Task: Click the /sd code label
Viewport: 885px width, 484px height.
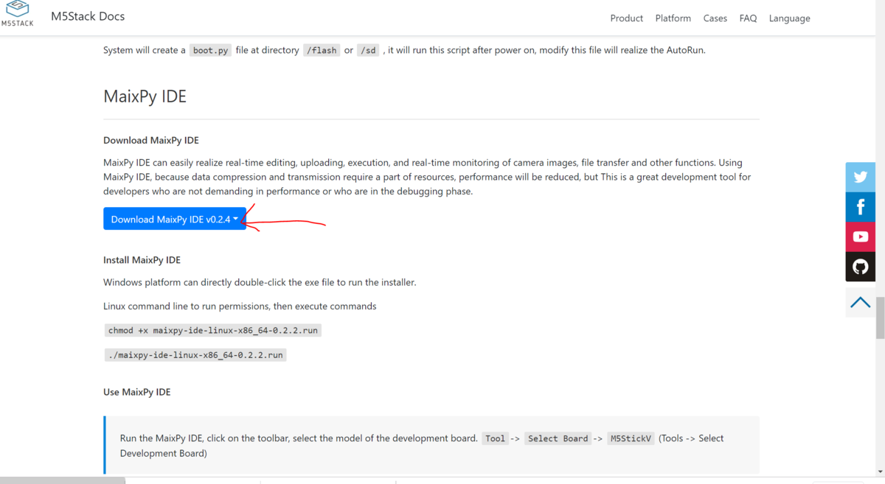Action: [x=368, y=50]
